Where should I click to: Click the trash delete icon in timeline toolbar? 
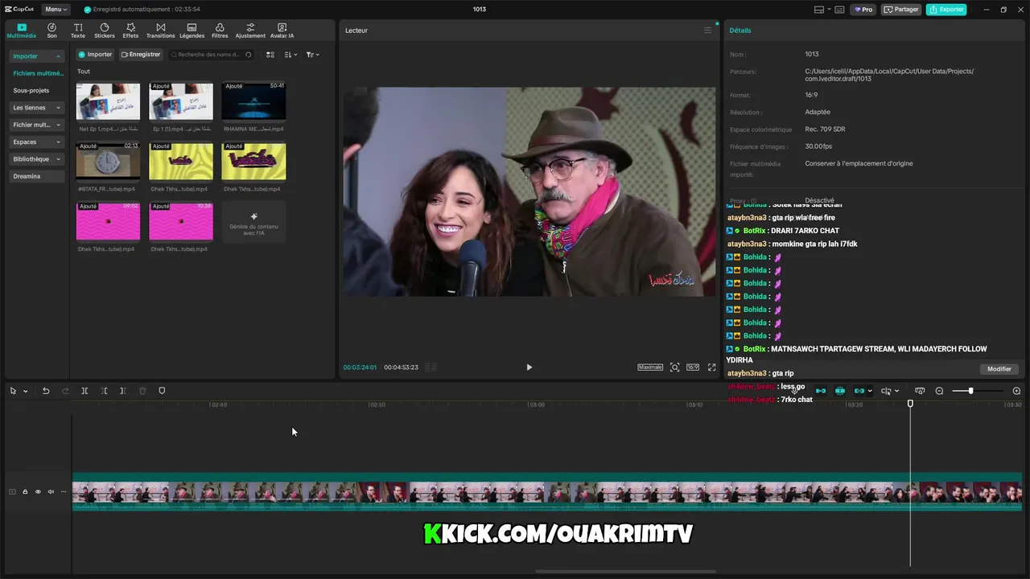click(x=142, y=391)
